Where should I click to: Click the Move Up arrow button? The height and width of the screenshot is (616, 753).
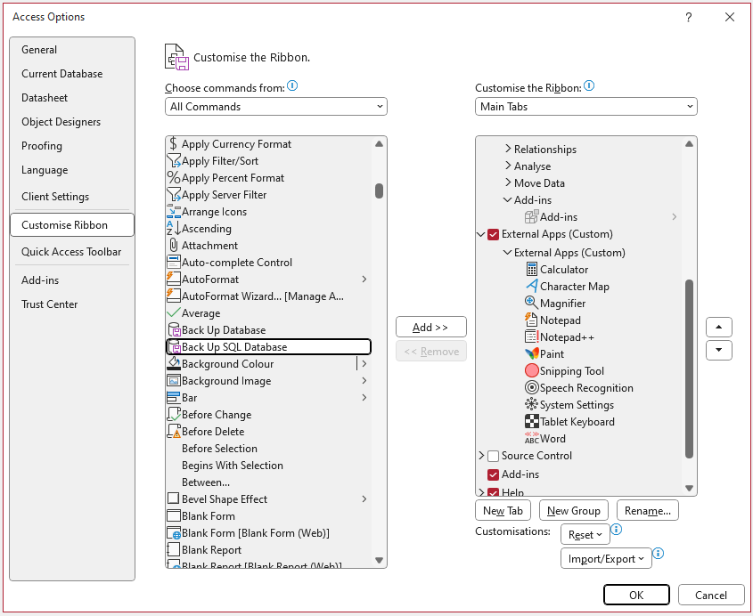click(718, 328)
